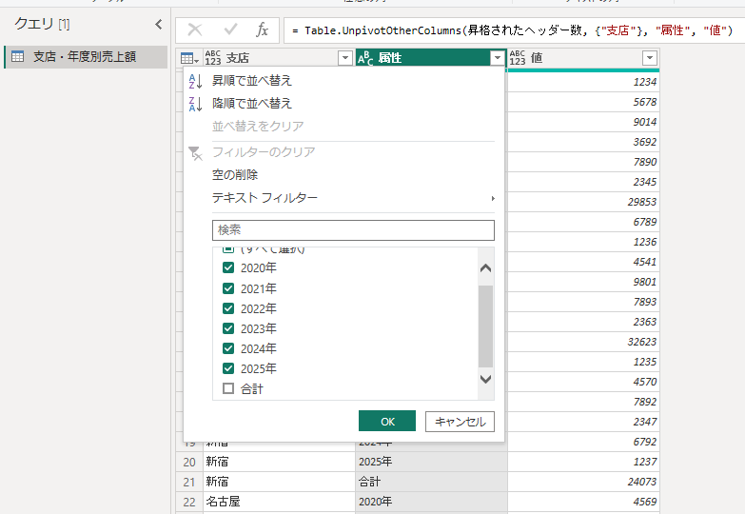Open the 支店 column filter dropdown
The width and height of the screenshot is (745, 514).
tap(345, 58)
